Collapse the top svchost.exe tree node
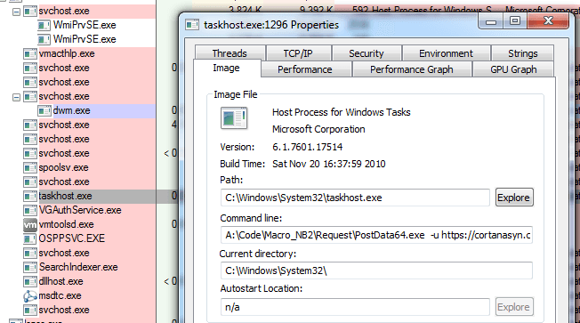This screenshot has height=323, width=580. [x=16, y=12]
